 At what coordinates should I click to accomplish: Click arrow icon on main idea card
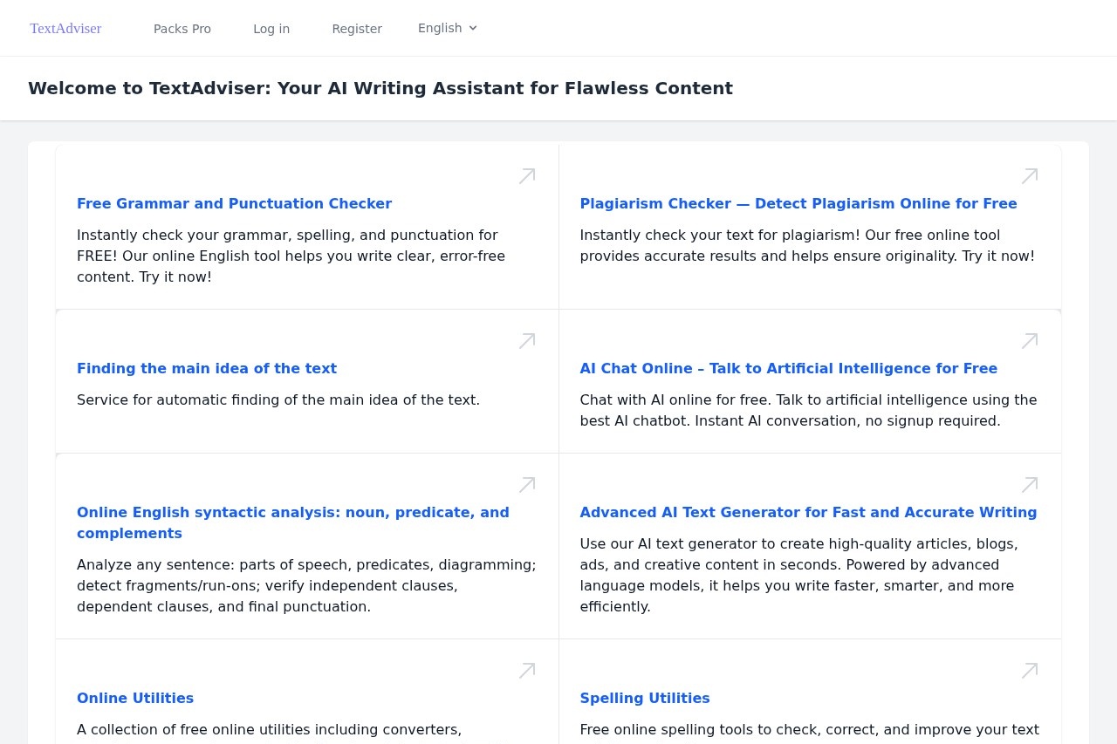[527, 341]
